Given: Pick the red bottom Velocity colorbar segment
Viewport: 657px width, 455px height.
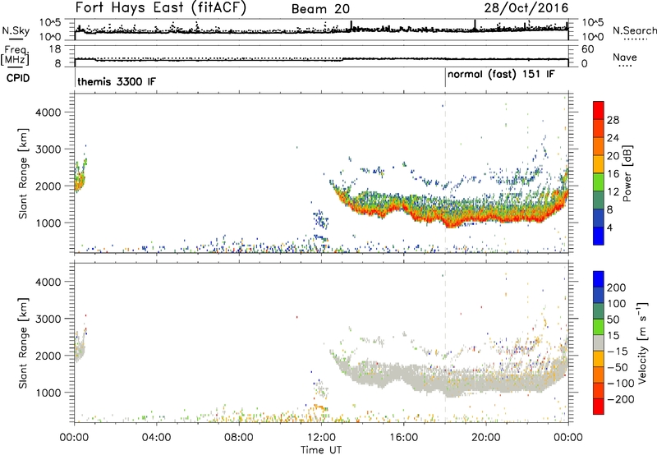Looking at the screenshot, I should [x=599, y=407].
